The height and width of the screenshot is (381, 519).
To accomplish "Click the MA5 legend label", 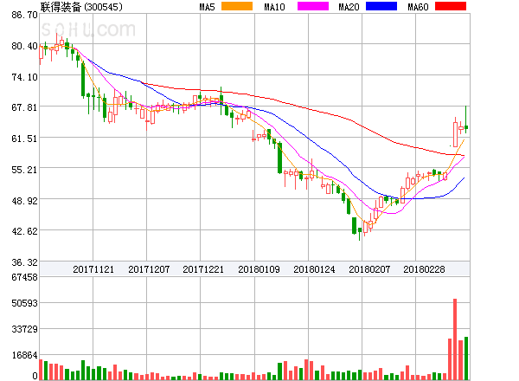I will pyautogui.click(x=207, y=7).
